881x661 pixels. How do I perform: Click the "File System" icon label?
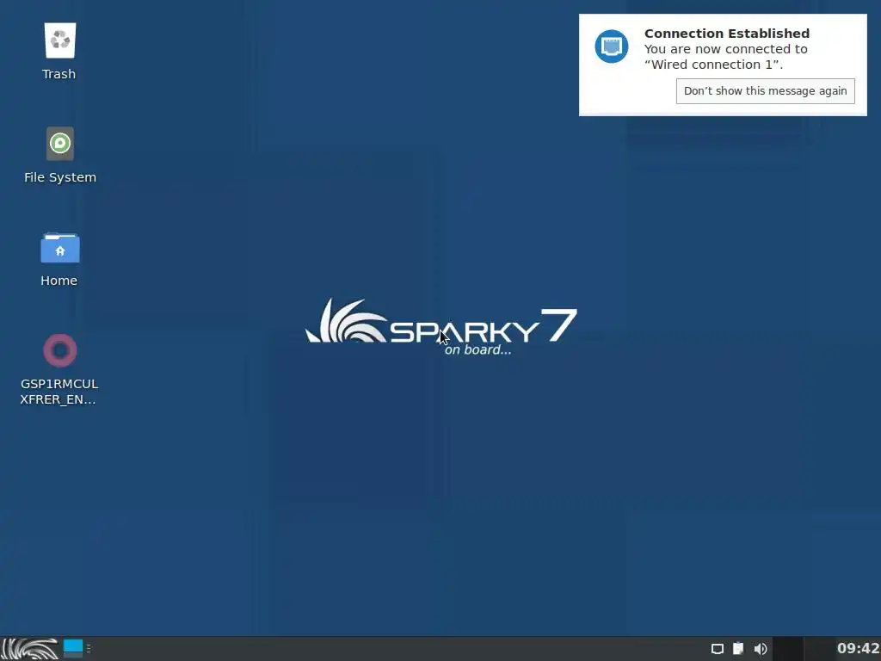click(60, 177)
